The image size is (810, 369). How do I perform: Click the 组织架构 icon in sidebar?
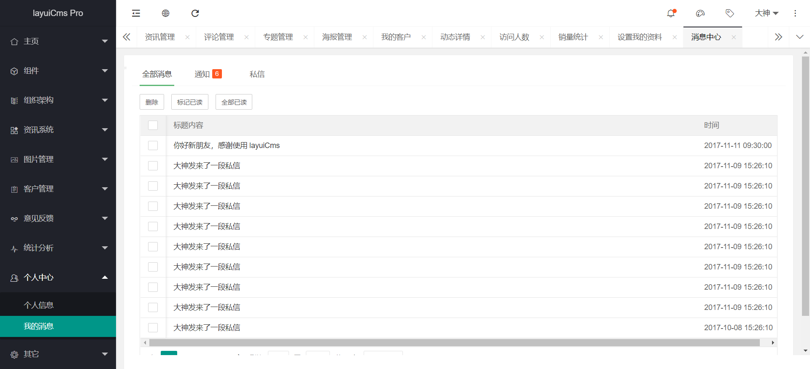point(14,100)
